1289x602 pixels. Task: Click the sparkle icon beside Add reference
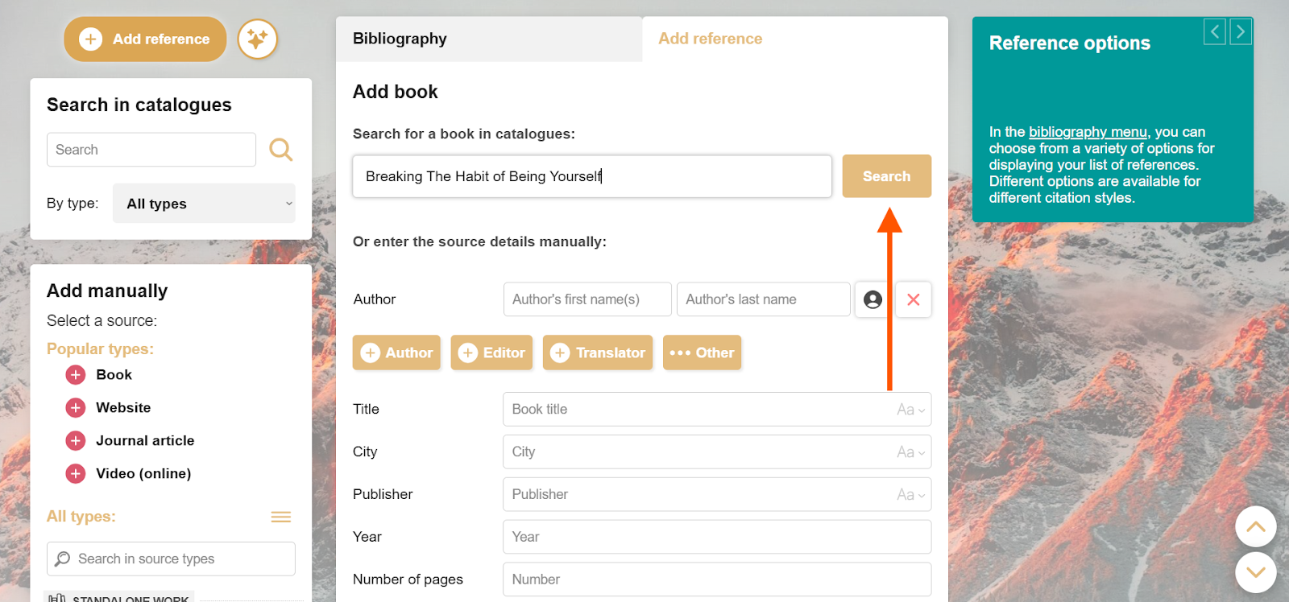point(258,39)
